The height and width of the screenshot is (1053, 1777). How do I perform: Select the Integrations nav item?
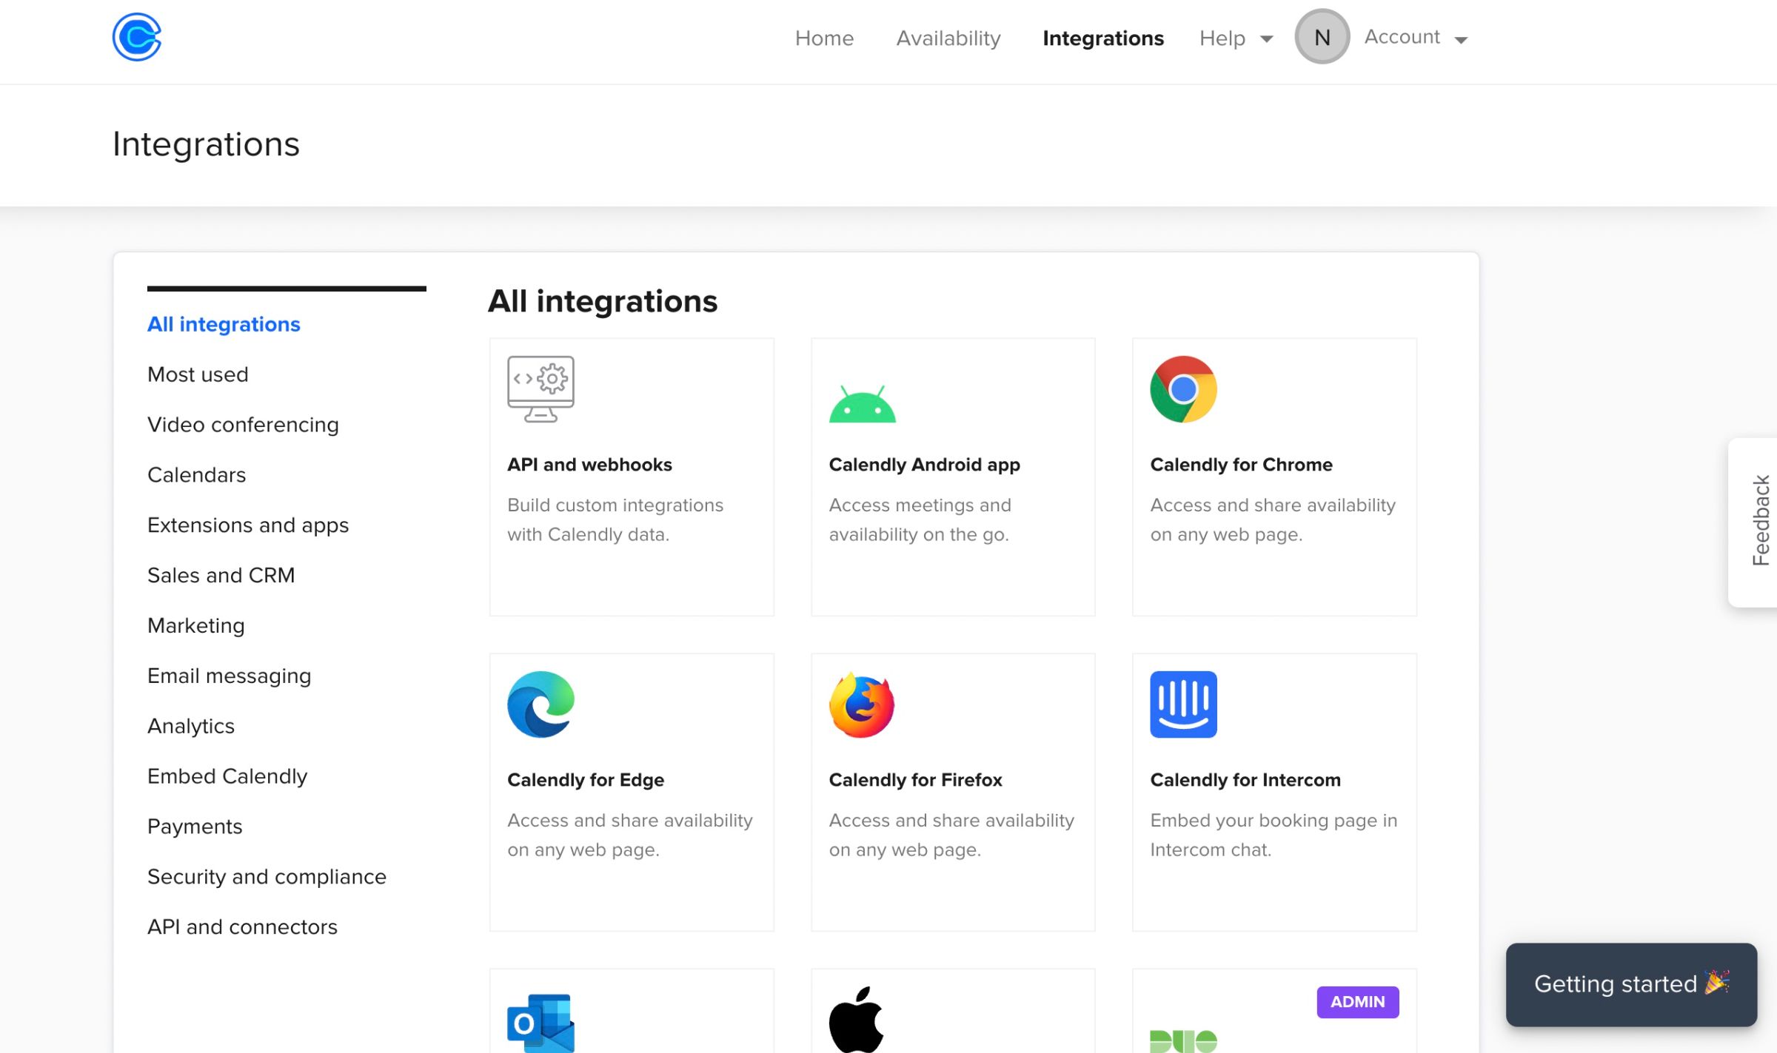click(x=1103, y=38)
